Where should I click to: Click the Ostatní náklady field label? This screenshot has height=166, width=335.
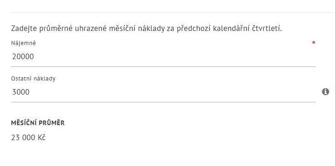pos(33,79)
